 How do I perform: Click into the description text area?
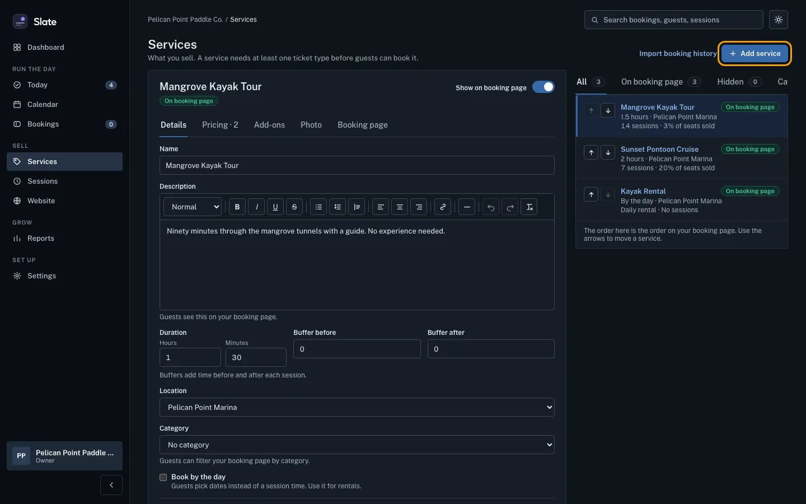[357, 264]
